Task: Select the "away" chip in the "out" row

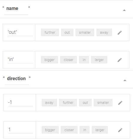Action: tap(104, 33)
